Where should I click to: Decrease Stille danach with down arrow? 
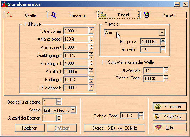tap(91, 89)
